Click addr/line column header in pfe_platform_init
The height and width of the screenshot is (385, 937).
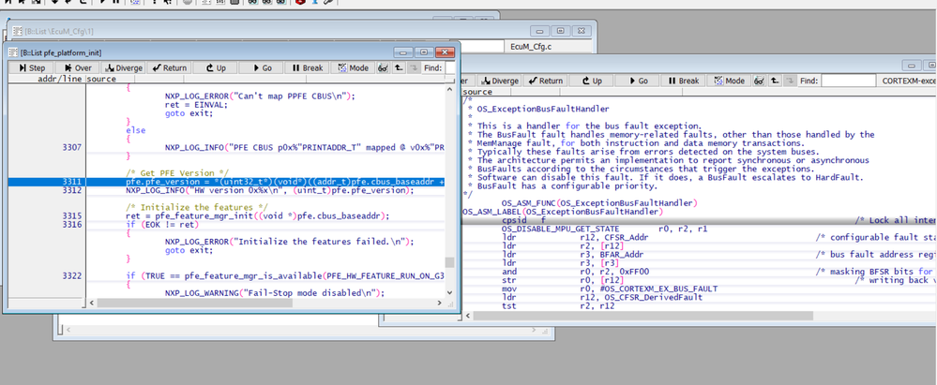(x=62, y=79)
